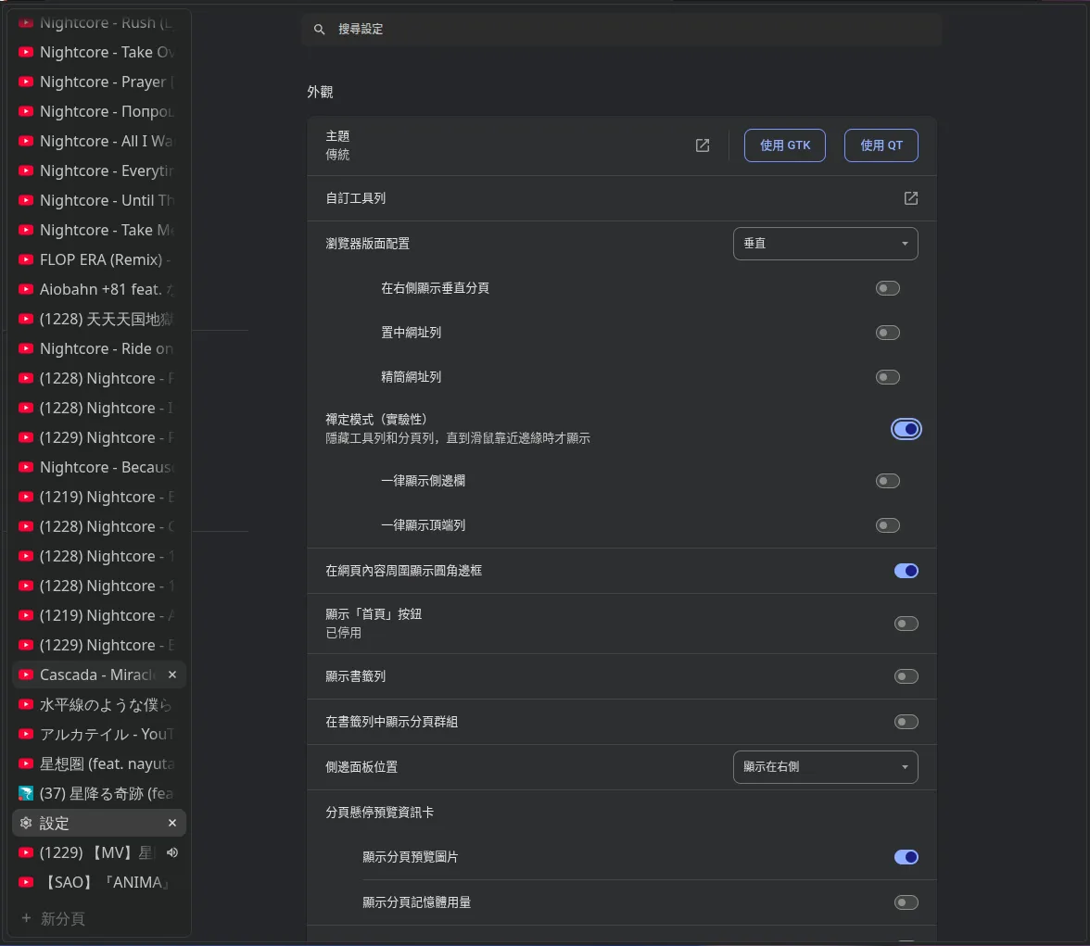Image resolution: width=1090 pixels, height=946 pixels.
Task: Enable 顯示分頁記憶體用量 toggle
Action: (x=906, y=902)
